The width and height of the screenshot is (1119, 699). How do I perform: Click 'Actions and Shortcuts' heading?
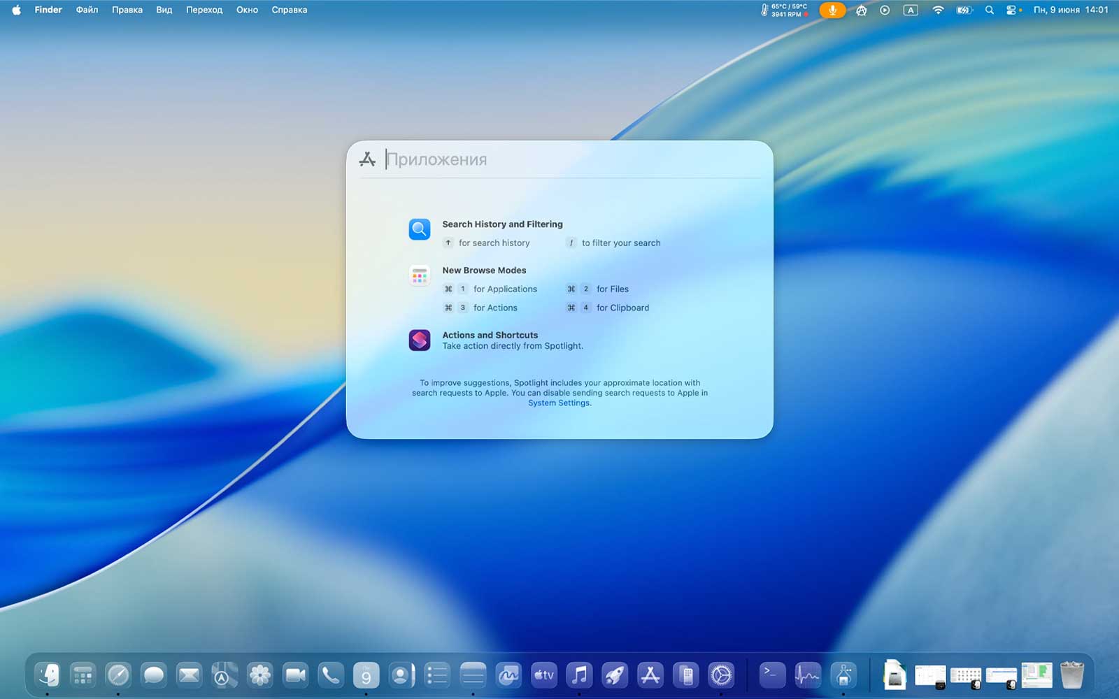click(490, 335)
